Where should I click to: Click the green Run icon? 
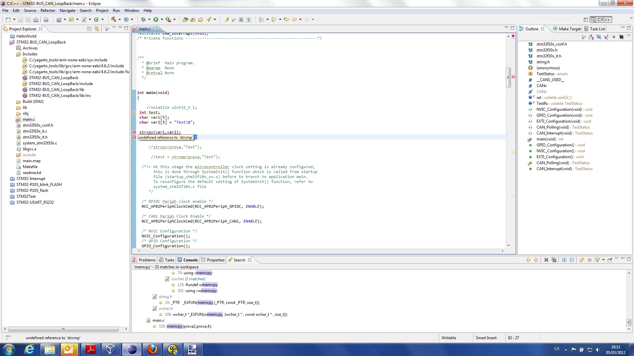coord(156,19)
